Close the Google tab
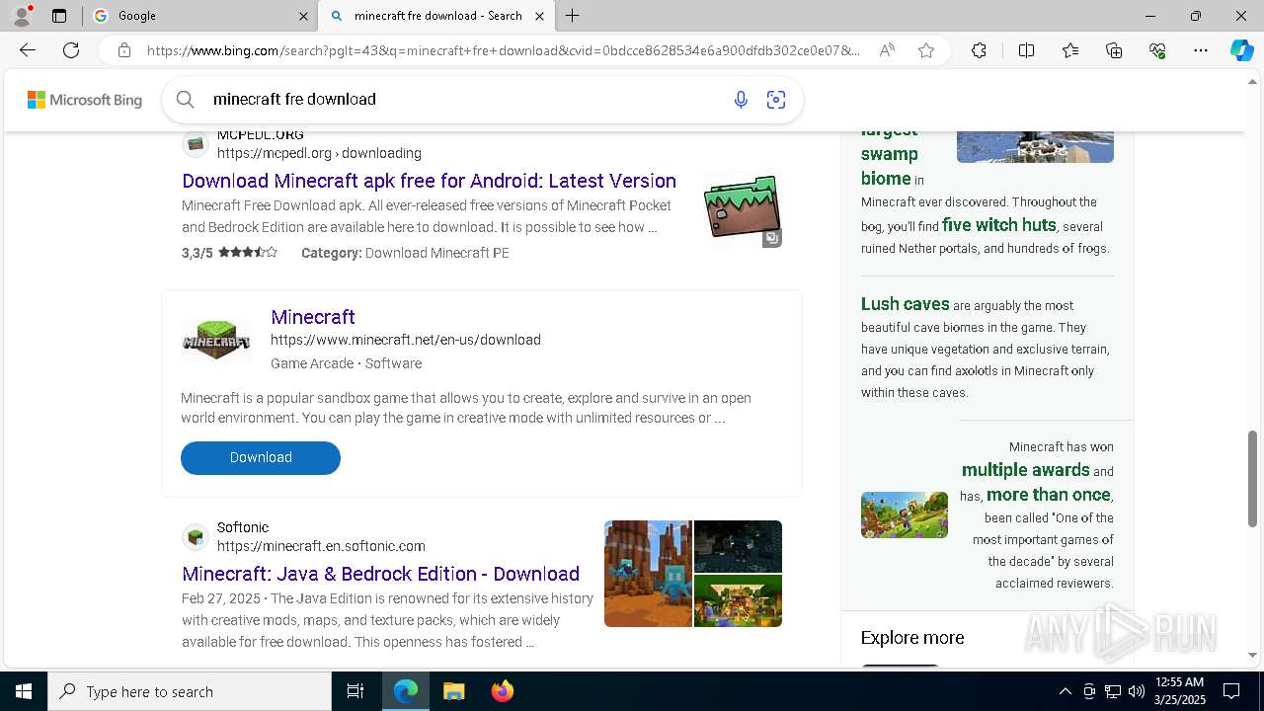The height and width of the screenshot is (711, 1264). click(303, 16)
